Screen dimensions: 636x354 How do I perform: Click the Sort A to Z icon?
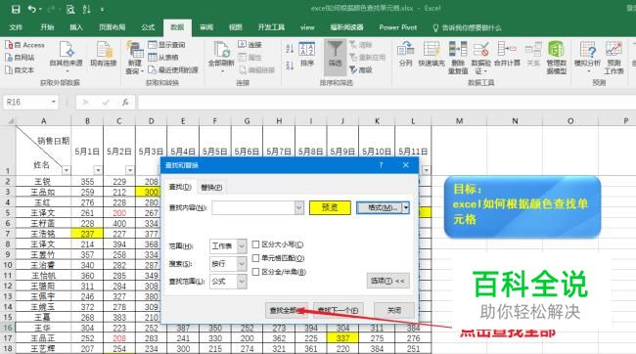[290, 49]
